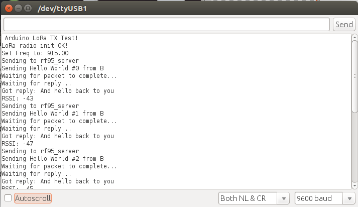Click the arrow beside 9600 baud
The height and width of the screenshot is (207, 358).
click(349, 198)
